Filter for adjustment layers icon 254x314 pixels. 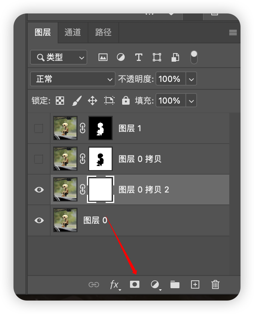121,57
